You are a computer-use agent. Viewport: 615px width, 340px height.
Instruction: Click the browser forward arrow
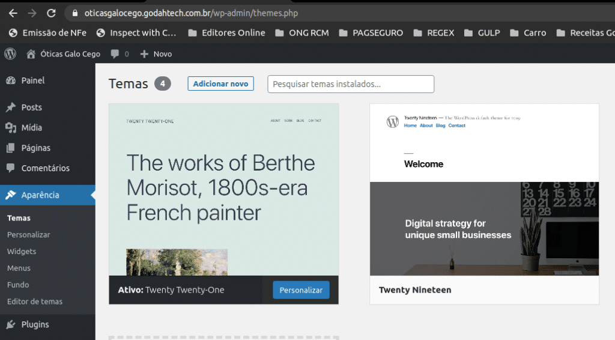pyautogui.click(x=32, y=13)
